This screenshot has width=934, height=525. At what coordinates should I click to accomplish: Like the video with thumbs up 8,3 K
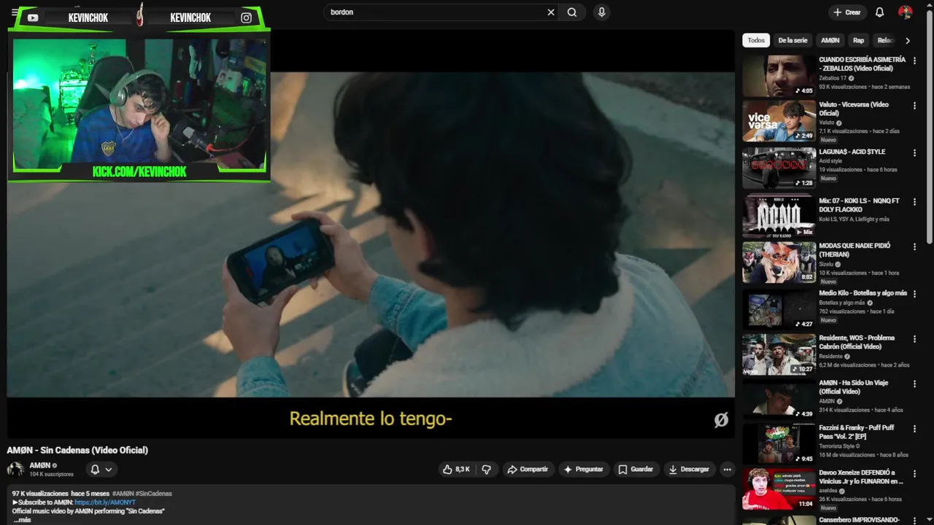tap(457, 470)
